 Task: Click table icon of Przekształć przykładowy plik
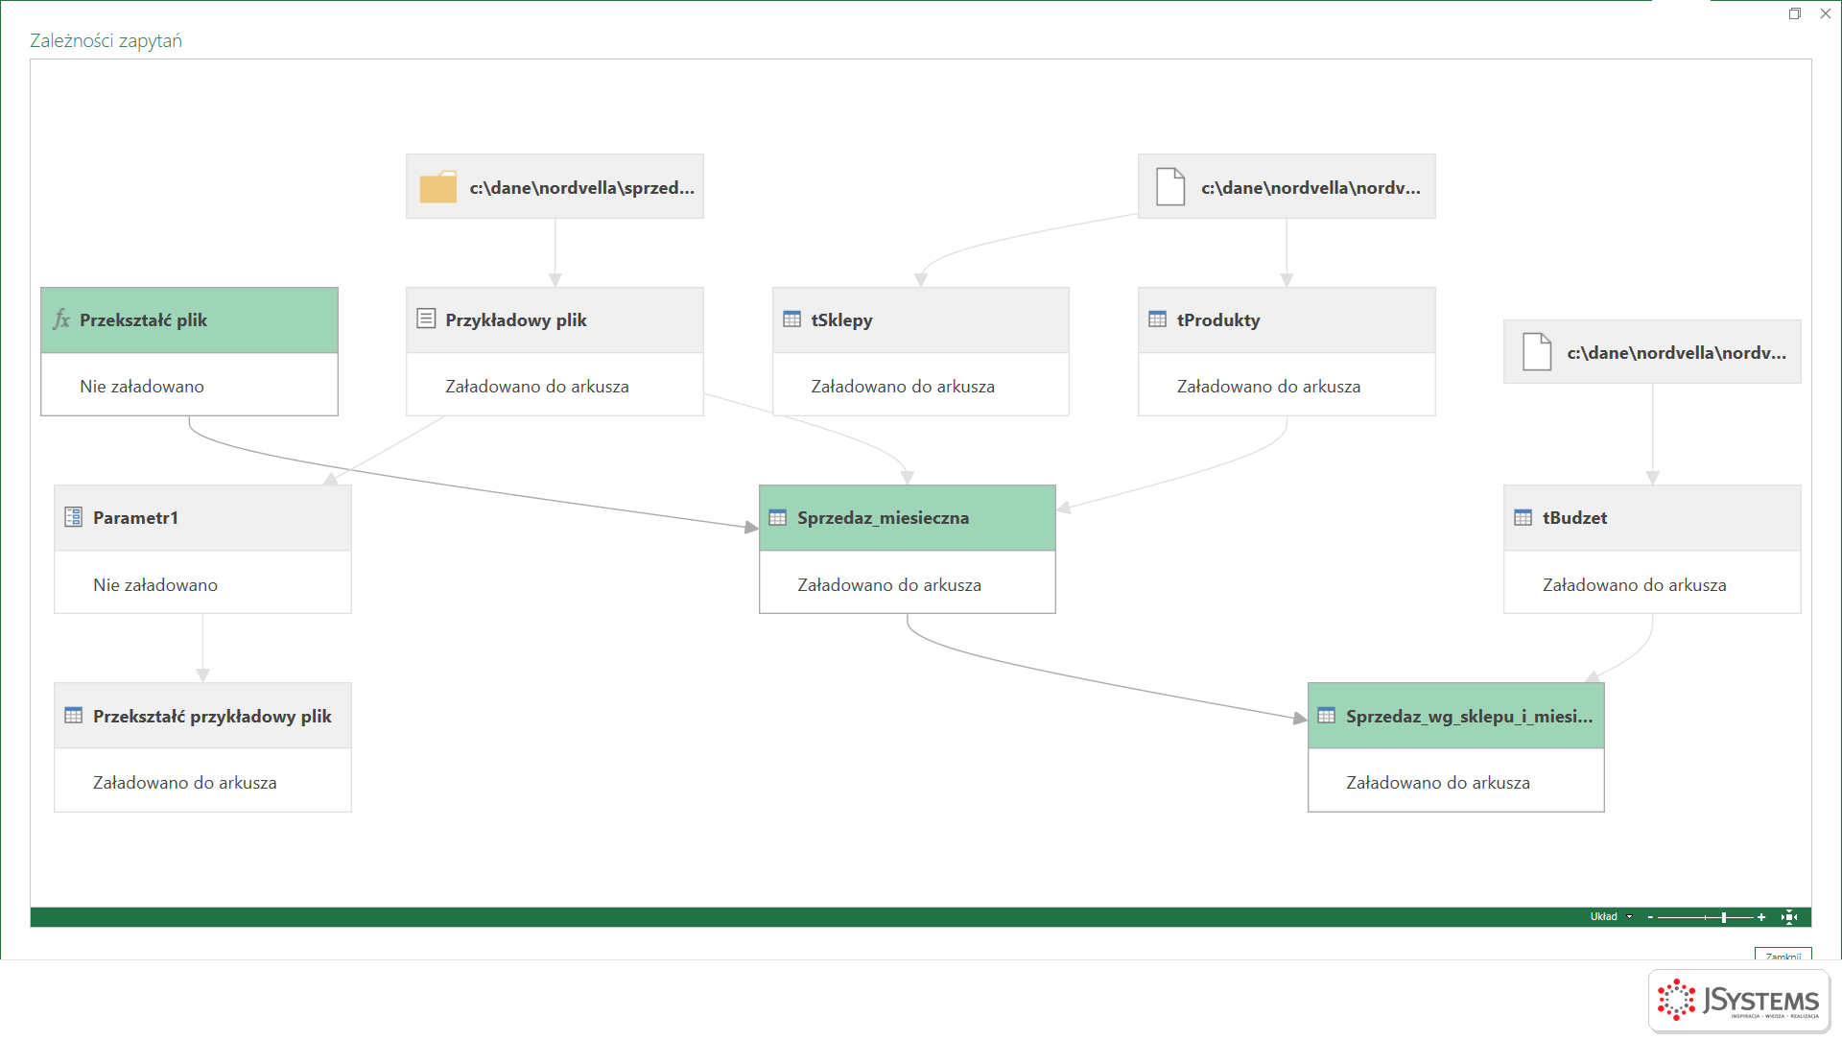(73, 716)
